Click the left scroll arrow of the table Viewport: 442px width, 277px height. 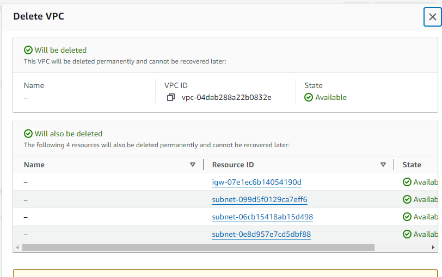coord(17,247)
